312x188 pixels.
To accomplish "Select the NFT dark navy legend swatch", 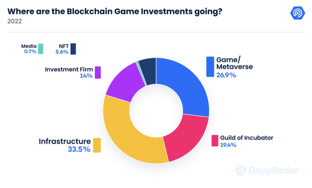I will coord(73,49).
